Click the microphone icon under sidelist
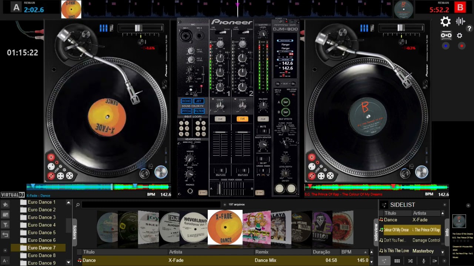 coord(424,261)
